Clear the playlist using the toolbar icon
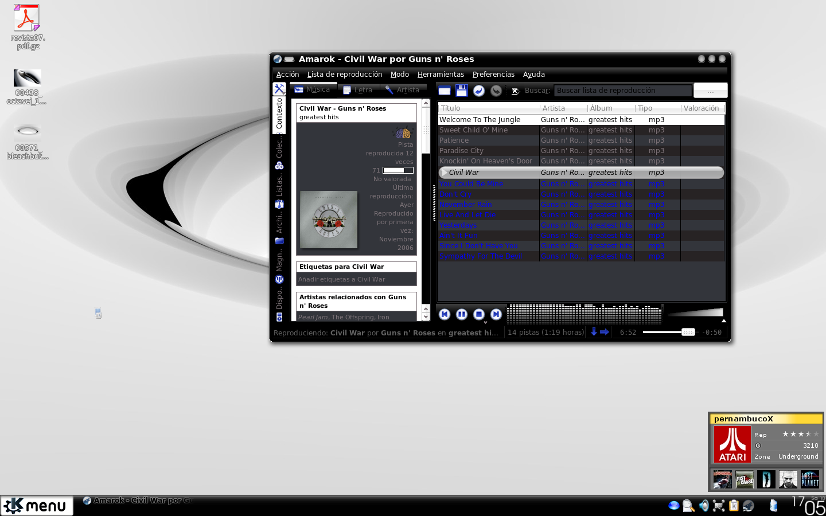 pos(445,91)
